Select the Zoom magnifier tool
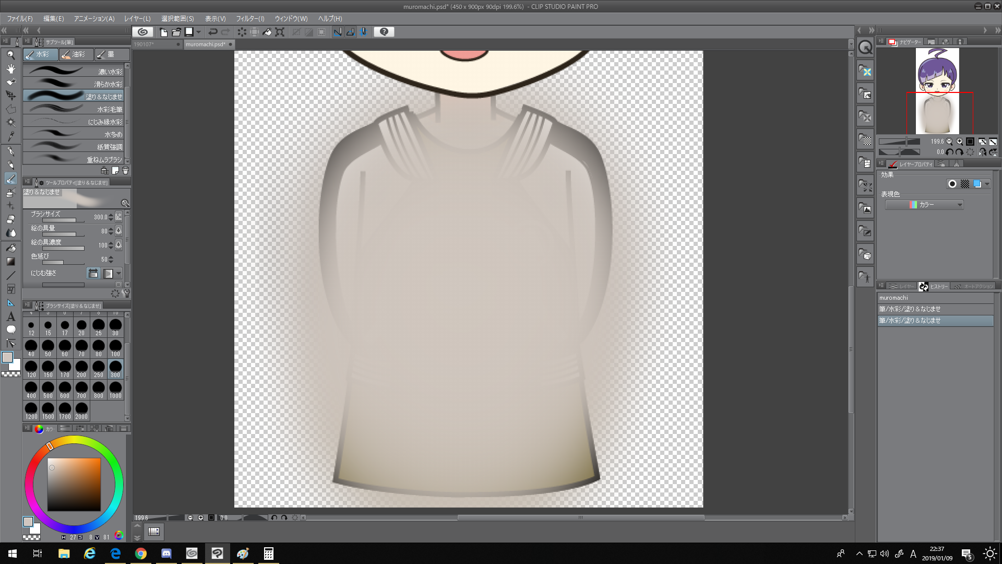 pos(10,55)
